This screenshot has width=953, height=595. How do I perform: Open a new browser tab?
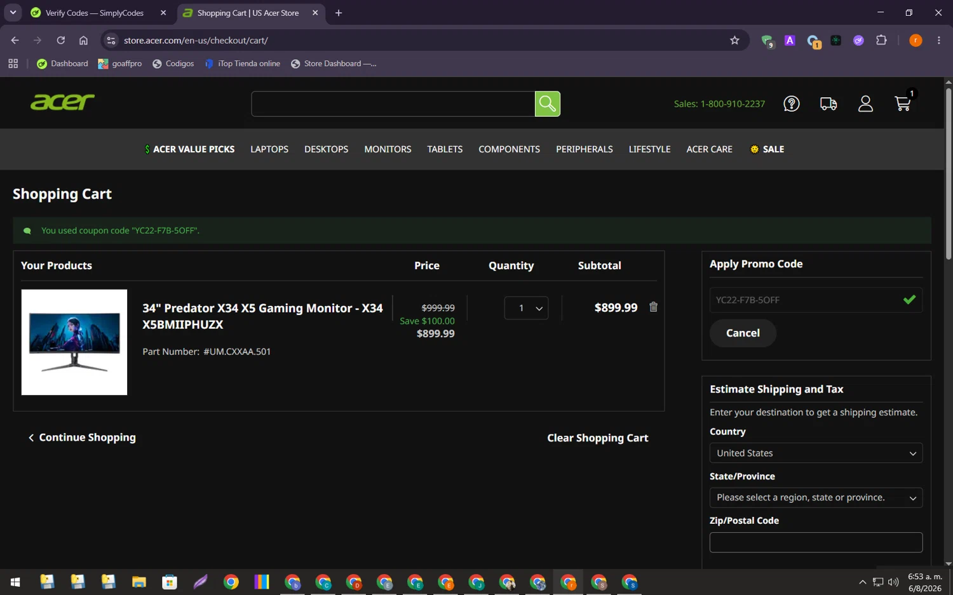click(339, 13)
